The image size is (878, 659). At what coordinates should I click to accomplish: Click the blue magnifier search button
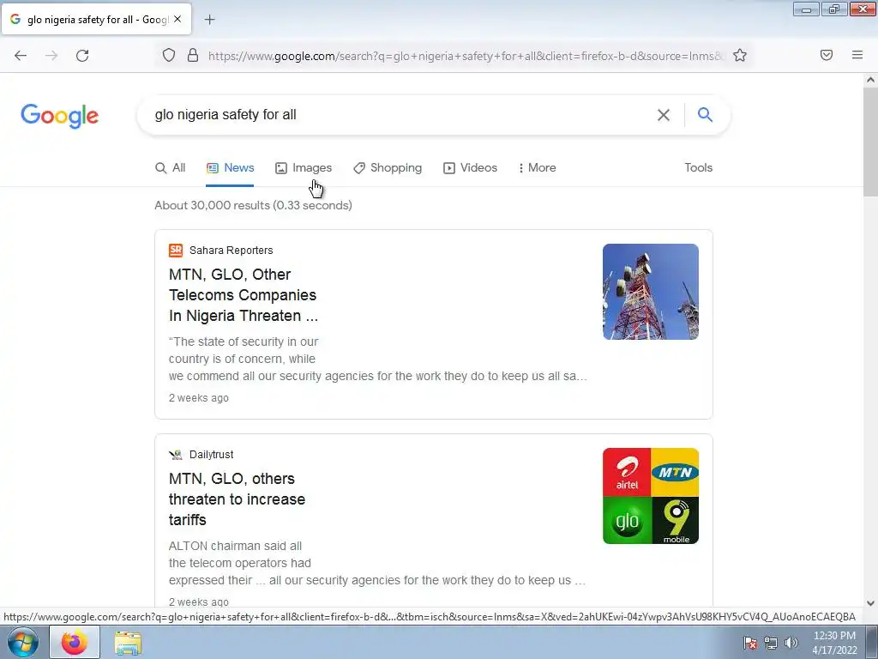pos(705,114)
